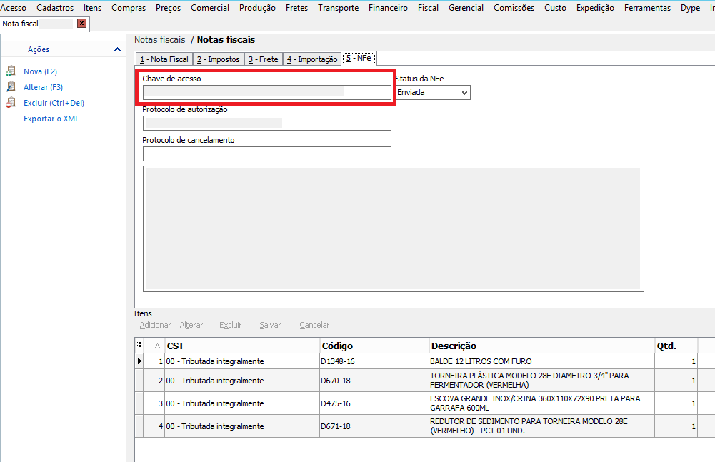Open the Acesso menu
Image resolution: width=715 pixels, height=462 pixels.
[14, 8]
